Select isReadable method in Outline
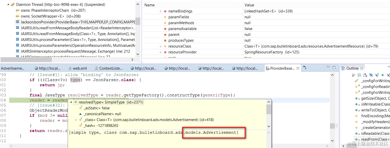The width and height of the screenshot is (390, 148). [x=372, y=134]
